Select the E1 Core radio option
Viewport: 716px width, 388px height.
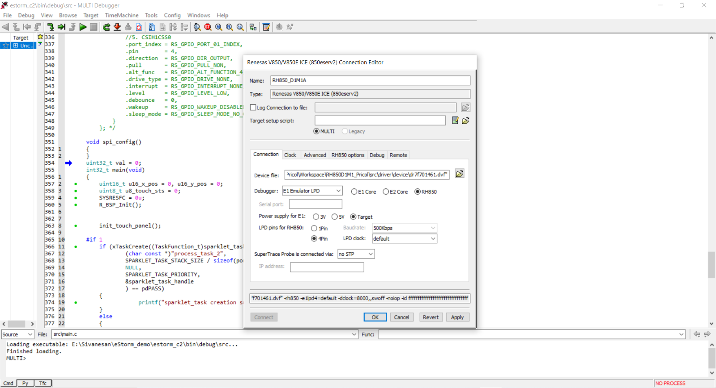click(354, 192)
